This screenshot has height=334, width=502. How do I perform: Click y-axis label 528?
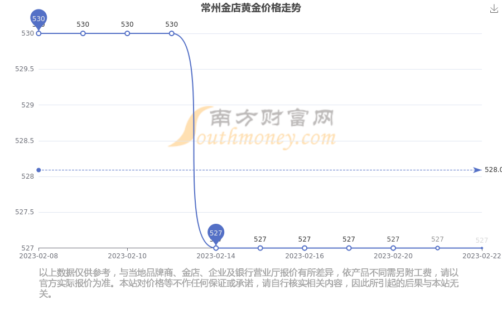pyautogui.click(x=27, y=176)
